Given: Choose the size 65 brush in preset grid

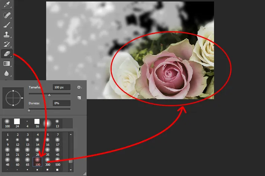Looking at the screenshot, I should 28,162.
